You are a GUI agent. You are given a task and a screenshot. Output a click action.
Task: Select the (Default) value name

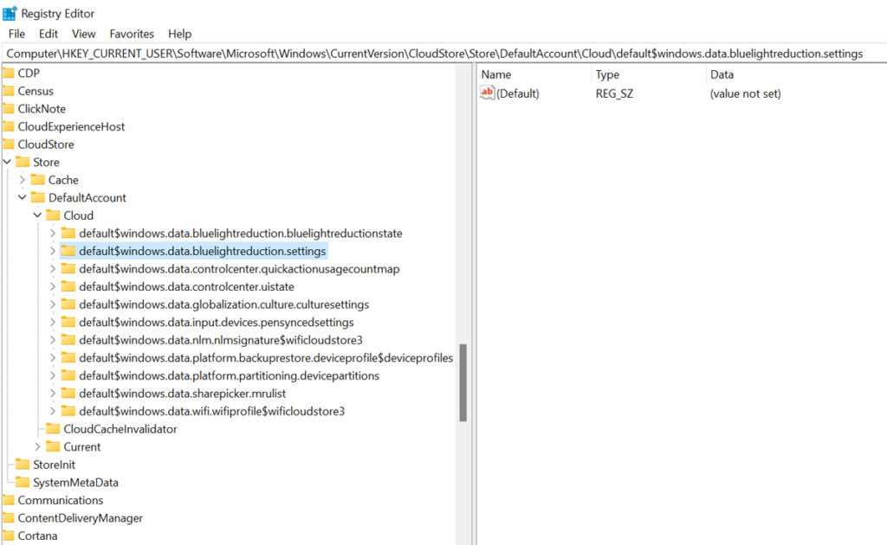tap(518, 93)
